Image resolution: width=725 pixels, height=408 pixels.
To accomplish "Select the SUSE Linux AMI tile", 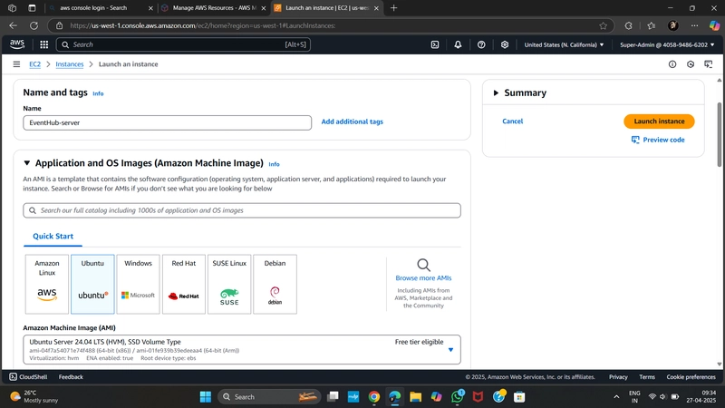I will [229, 284].
